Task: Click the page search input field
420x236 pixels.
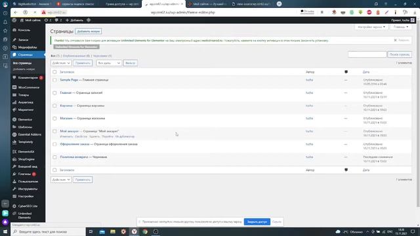Action: pos(367,54)
